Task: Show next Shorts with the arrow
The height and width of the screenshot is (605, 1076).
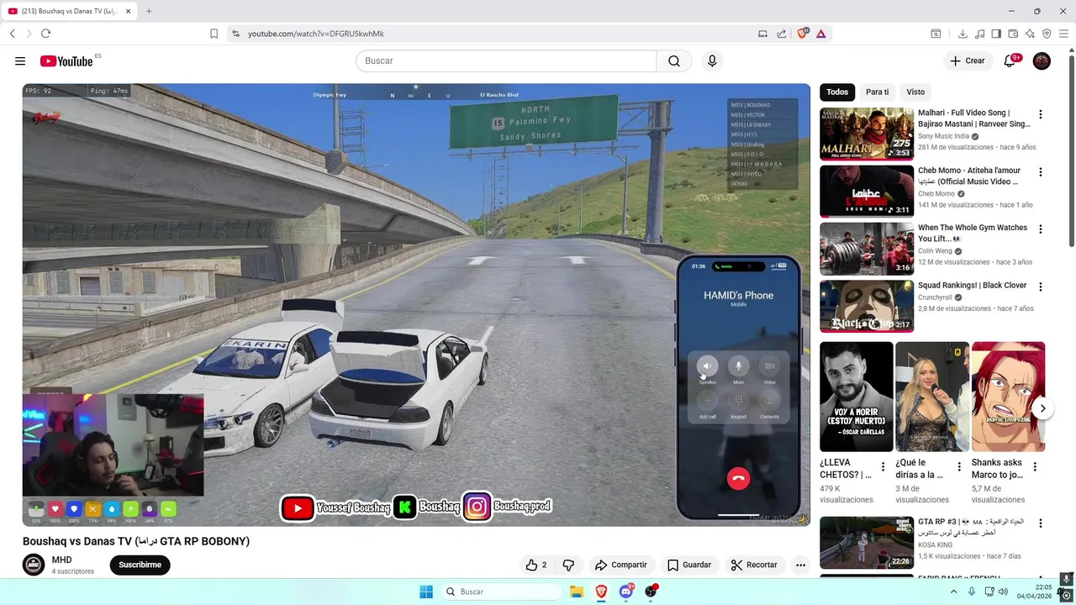Action: [x=1042, y=408]
